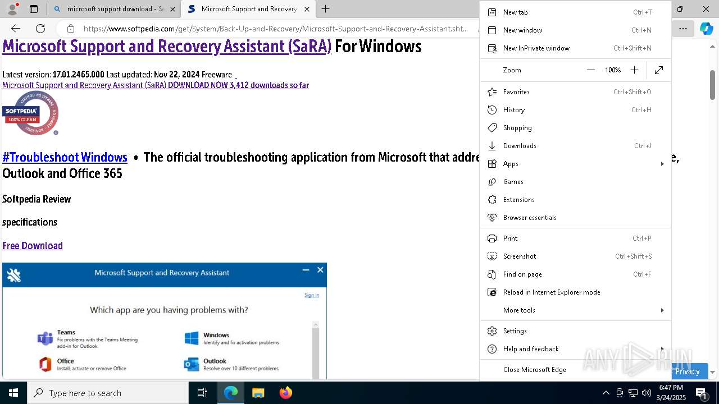Open Shopping menu entry
Viewport: 719px width, 404px height.
click(575, 128)
